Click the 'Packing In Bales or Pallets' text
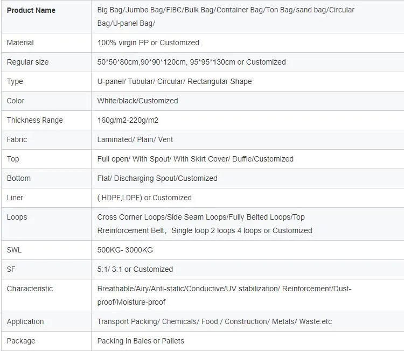The height and width of the screenshot is (351, 404). (x=141, y=341)
